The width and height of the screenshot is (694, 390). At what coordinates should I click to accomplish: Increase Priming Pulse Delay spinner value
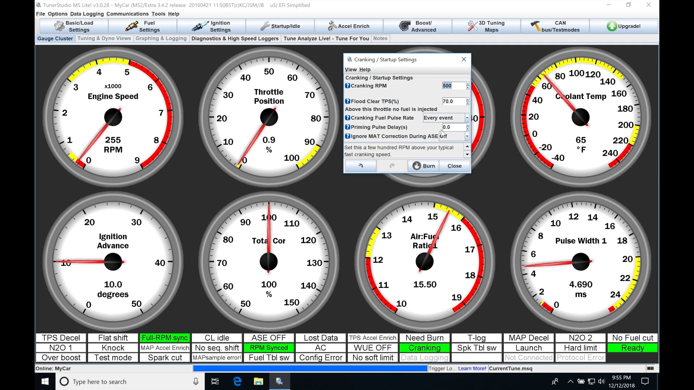(x=467, y=125)
